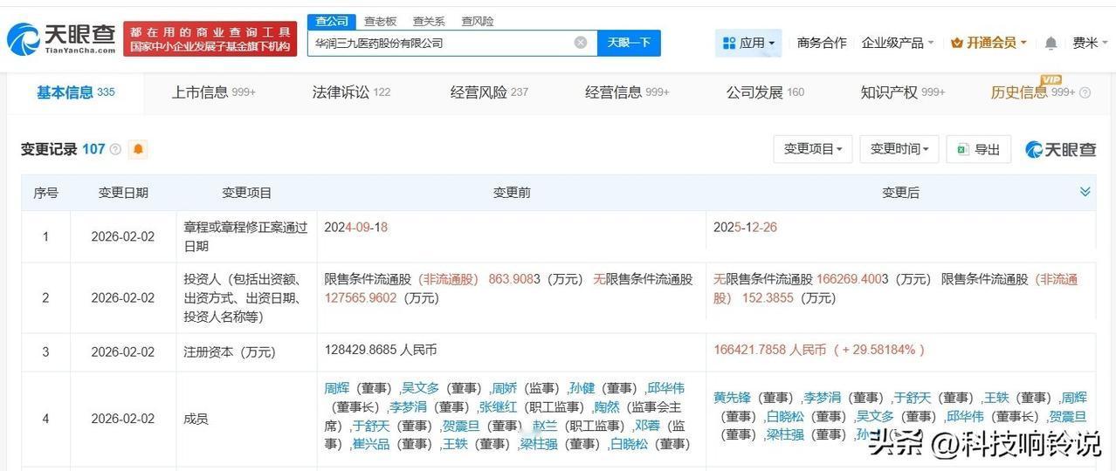Click the 导出 export button
This screenshot has width=1116, height=471.
point(979,149)
